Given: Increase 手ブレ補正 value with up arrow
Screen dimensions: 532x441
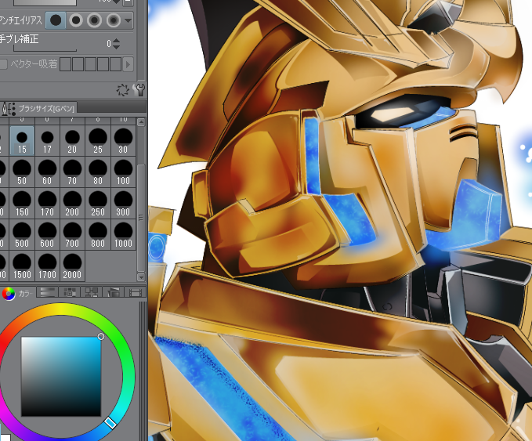Looking at the screenshot, I should pos(117,41).
